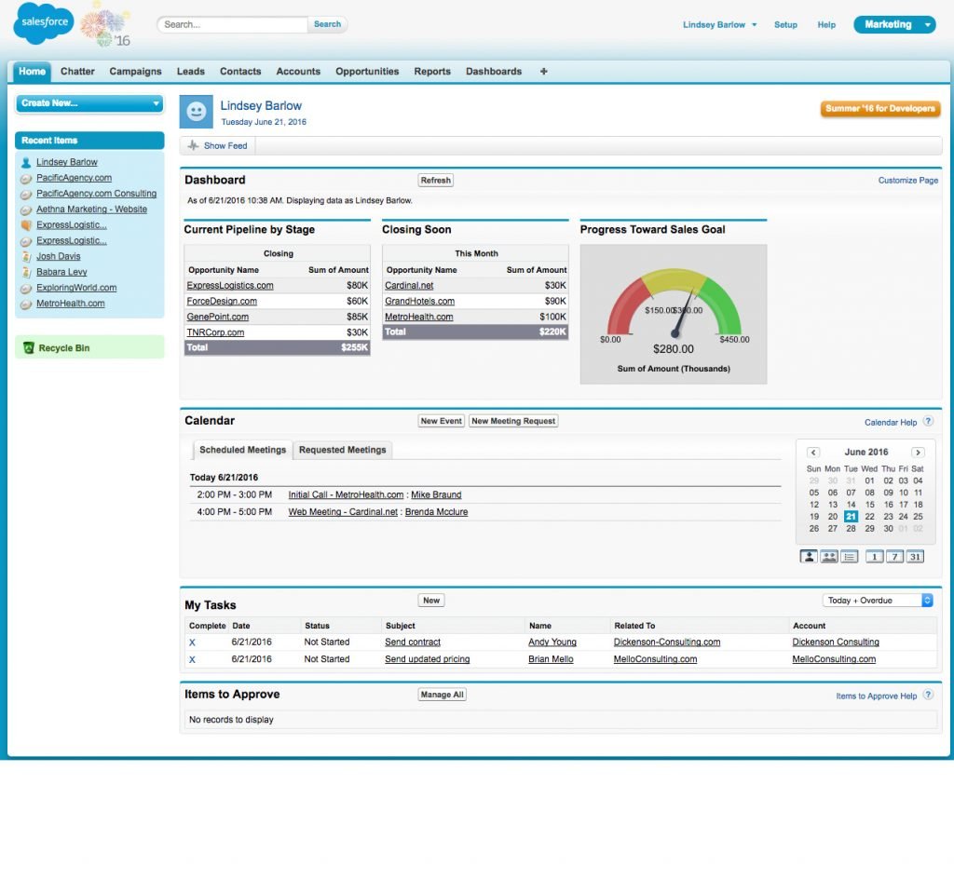Viewport: 954px width, 879px height.
Task: Open the Create New dropdown
Action: [x=89, y=102]
